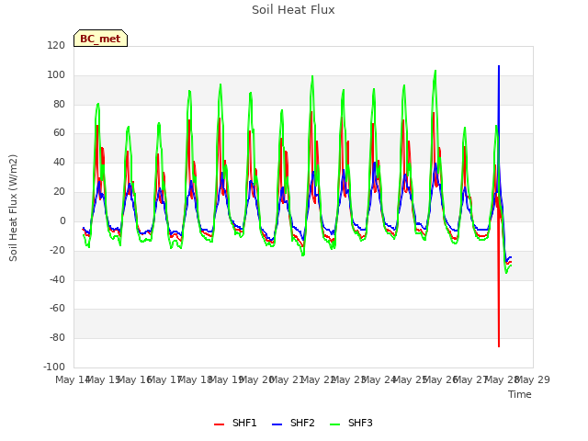Viewport: 588px width, 441px height.
Task: Click the green SHF3 peak at 100 on May 21
Action: tap(312, 76)
